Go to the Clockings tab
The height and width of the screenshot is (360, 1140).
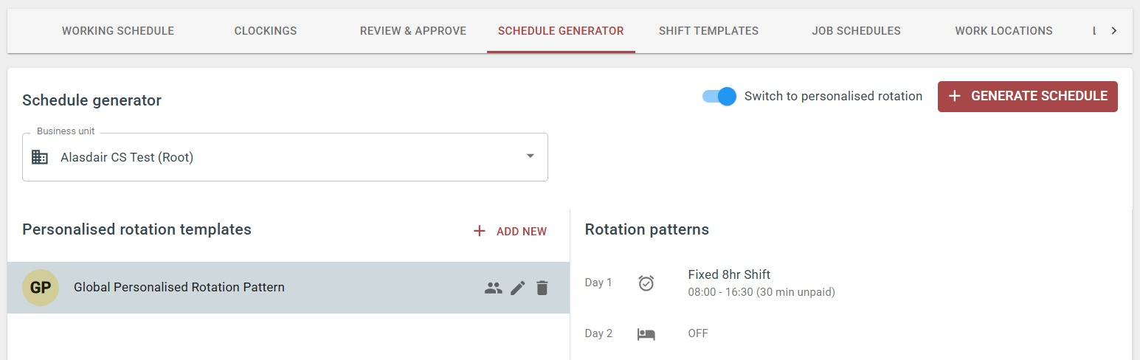click(266, 31)
